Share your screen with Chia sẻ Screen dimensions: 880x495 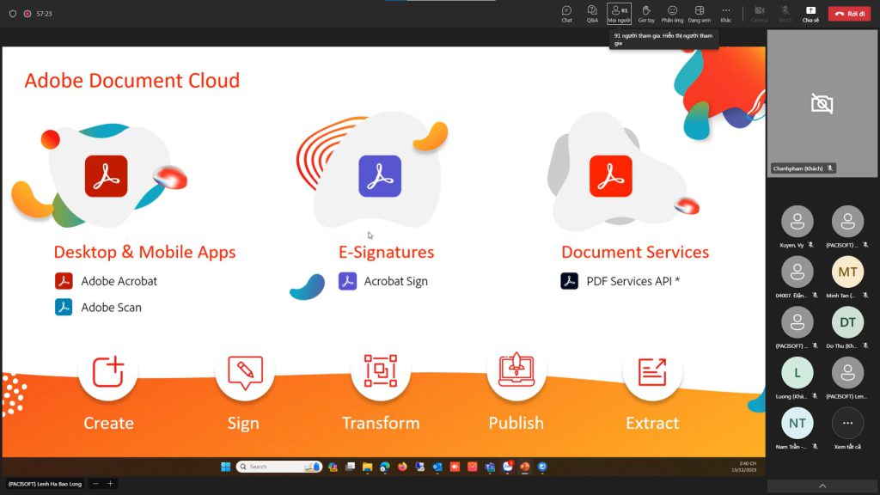810,14
